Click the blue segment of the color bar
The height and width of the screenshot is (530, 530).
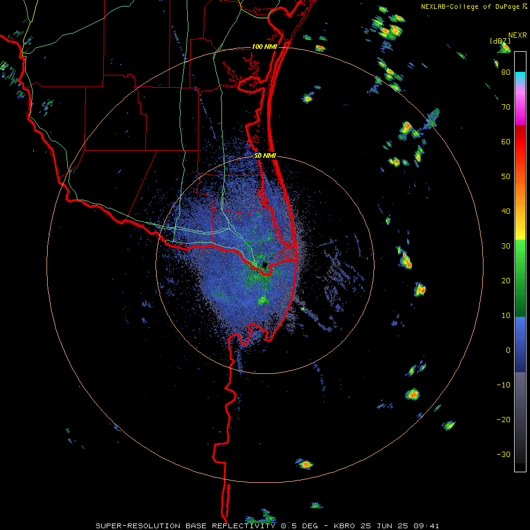[520, 344]
